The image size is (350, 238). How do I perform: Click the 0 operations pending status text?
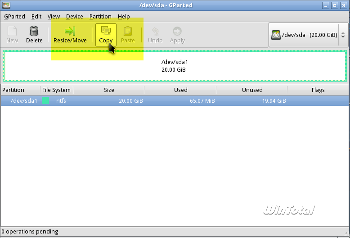(x=30, y=232)
